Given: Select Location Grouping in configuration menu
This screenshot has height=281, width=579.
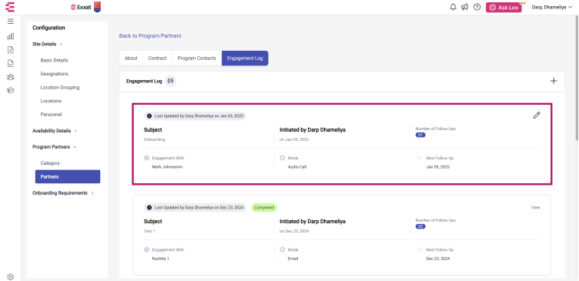Looking at the screenshot, I should [x=60, y=88].
